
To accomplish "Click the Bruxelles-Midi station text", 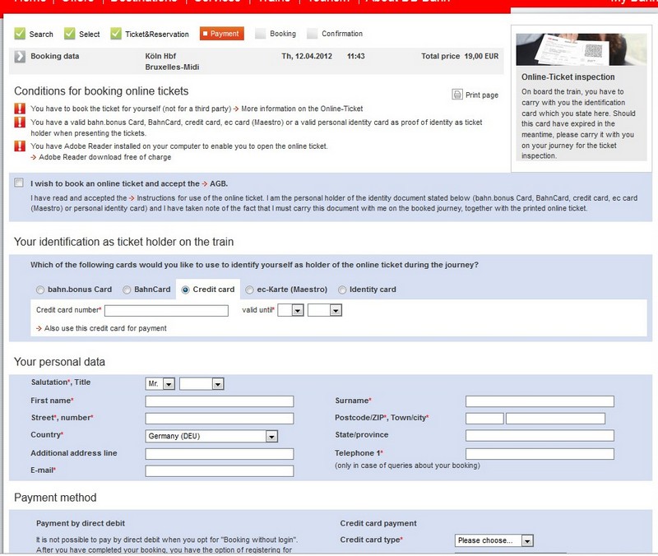I will click(172, 67).
